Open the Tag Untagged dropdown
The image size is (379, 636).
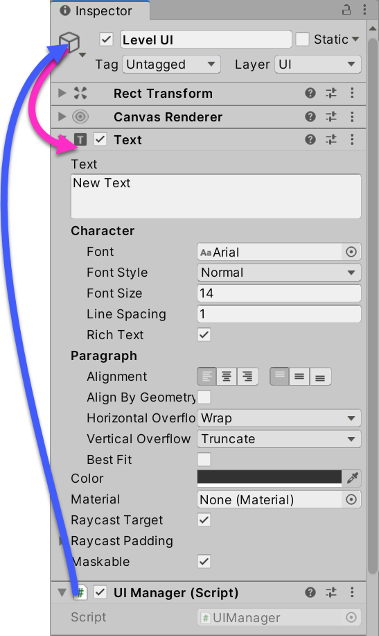[x=171, y=65]
